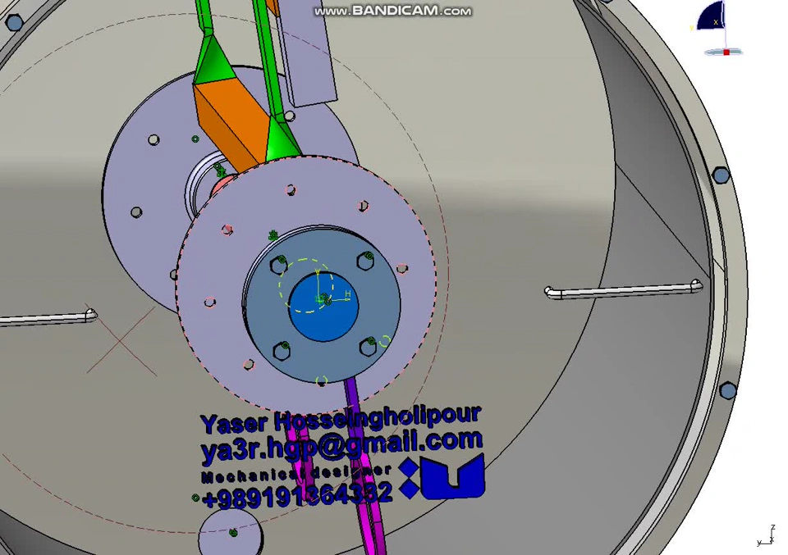Viewport: 788px width, 555px height.
Task: Grab the red square handle on the compass base
Action: point(726,52)
